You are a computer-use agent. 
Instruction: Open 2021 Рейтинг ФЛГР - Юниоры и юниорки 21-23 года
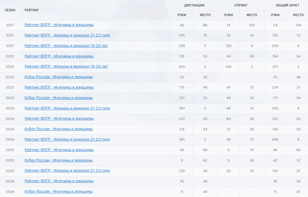pos(67,35)
